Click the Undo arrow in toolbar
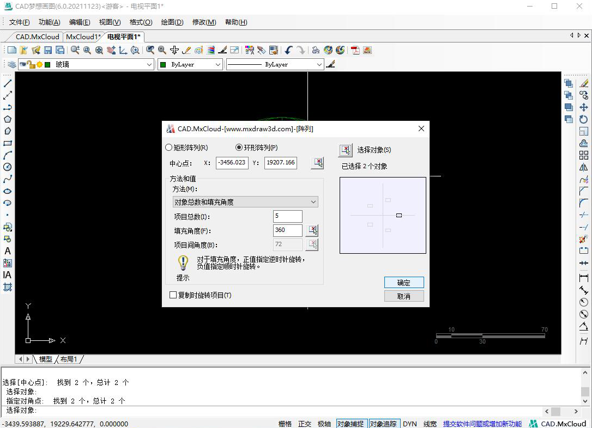Image resolution: width=592 pixels, height=428 pixels. [288, 50]
